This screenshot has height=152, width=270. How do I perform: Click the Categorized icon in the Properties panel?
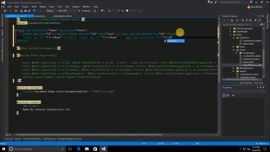tap(224, 95)
